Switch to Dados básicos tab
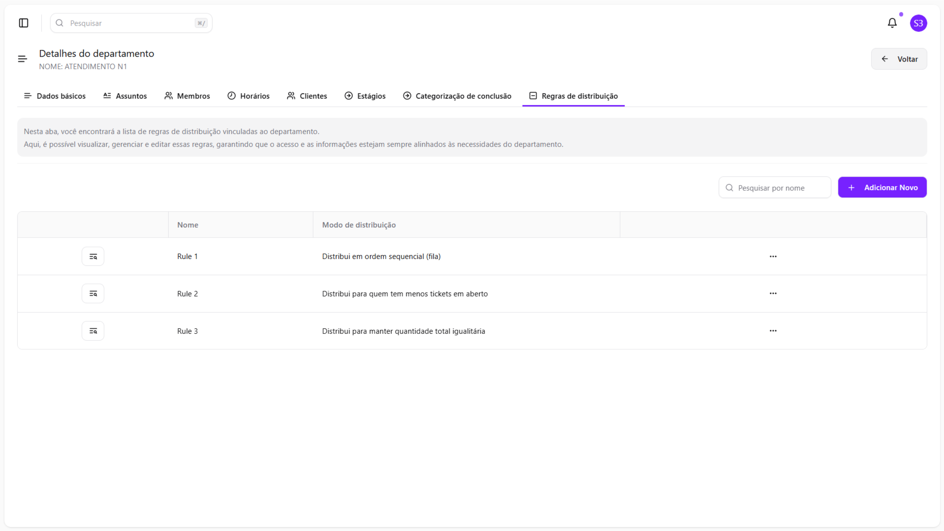944x531 pixels. coord(54,96)
